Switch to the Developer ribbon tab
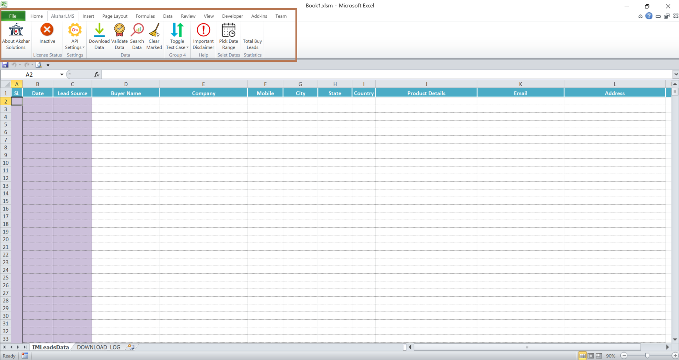 point(232,16)
